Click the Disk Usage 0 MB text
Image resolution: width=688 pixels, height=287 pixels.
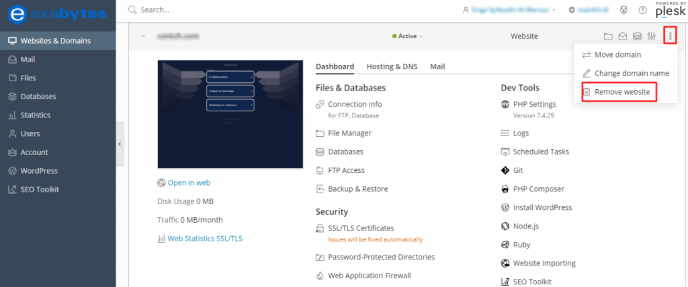pyautogui.click(x=185, y=202)
